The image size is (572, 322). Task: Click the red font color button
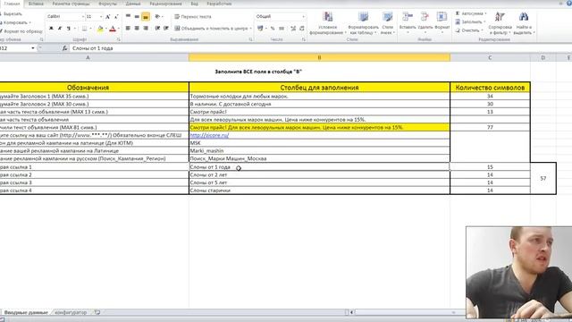[113, 29]
